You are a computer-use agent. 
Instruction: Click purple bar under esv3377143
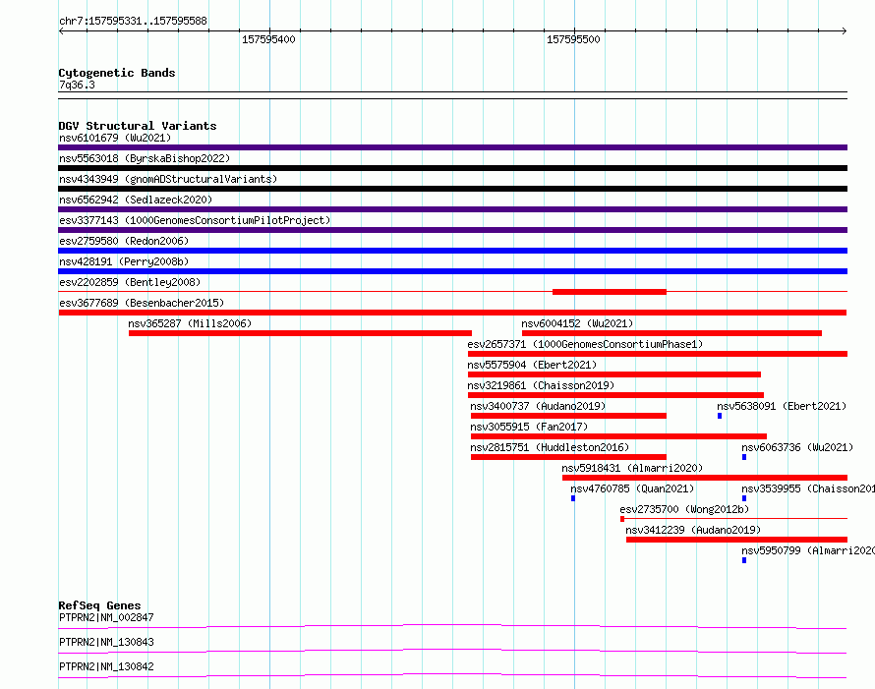452,230
